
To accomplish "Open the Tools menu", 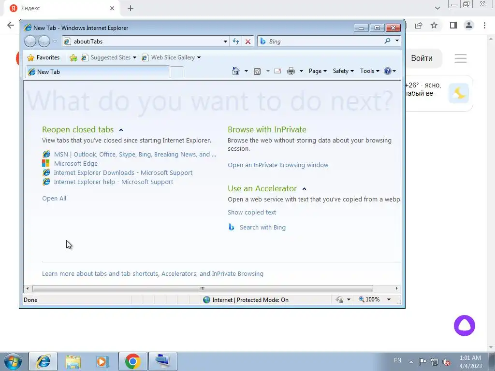I will 370,71.
